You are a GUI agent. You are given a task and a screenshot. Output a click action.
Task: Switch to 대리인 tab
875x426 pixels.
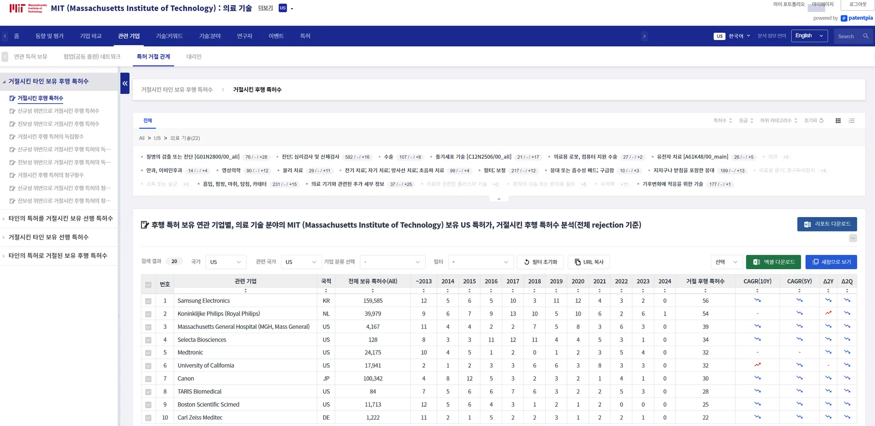point(194,57)
